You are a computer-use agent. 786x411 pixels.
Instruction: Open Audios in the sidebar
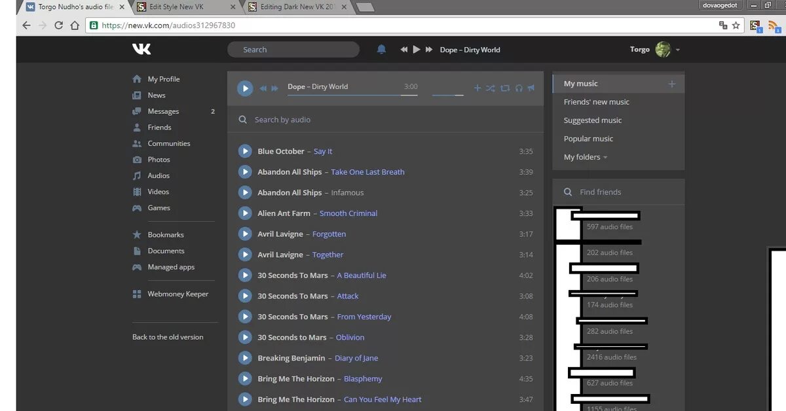click(159, 175)
